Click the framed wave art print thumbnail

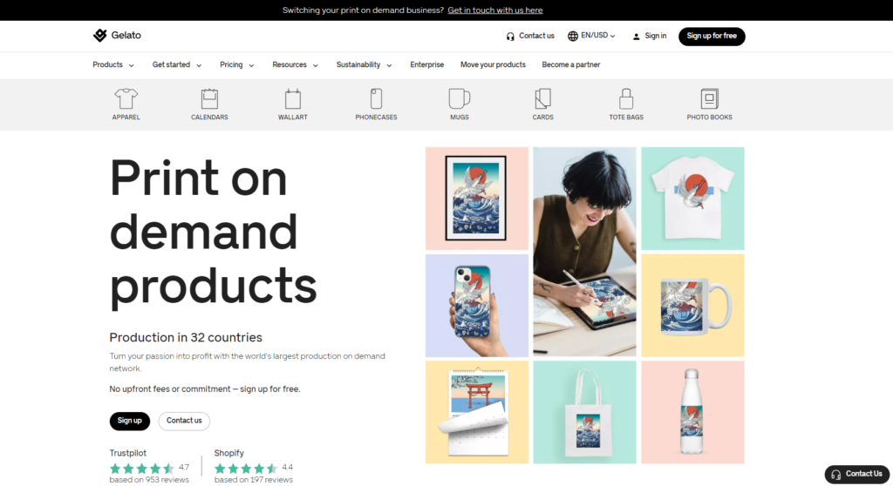tap(477, 198)
